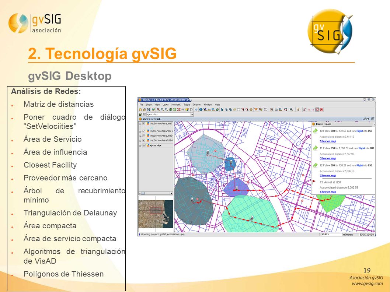Image resolution: width=390 pixels, height=292 pixels.
Task: Click the aerial locator map thumbnail
Action: point(156,214)
